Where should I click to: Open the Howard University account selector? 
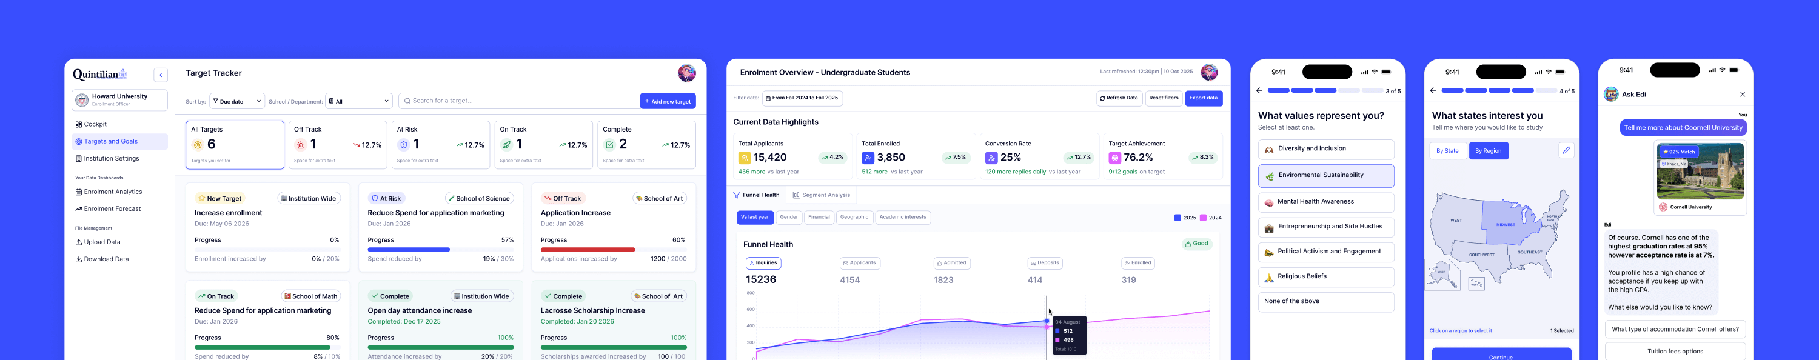pos(119,100)
